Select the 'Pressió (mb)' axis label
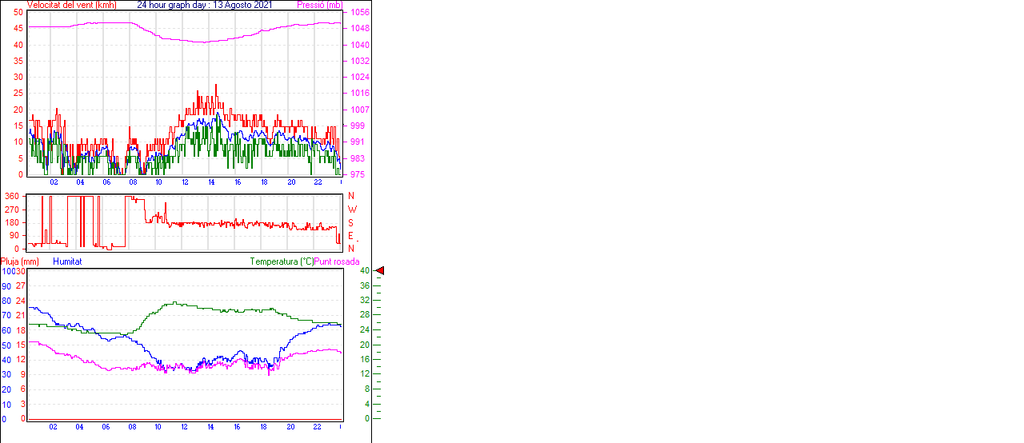 [x=319, y=5]
